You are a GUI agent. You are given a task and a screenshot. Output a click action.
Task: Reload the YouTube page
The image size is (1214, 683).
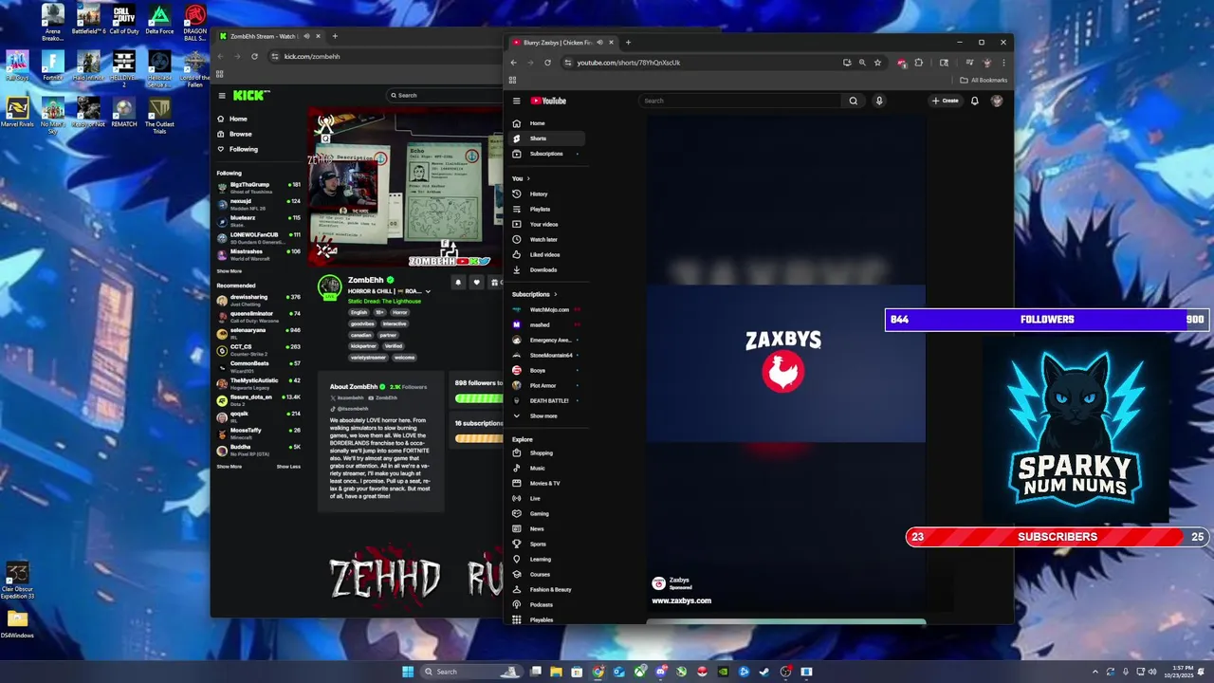(x=547, y=63)
